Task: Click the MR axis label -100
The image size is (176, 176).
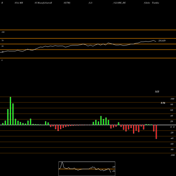Action: tap(172, 155)
